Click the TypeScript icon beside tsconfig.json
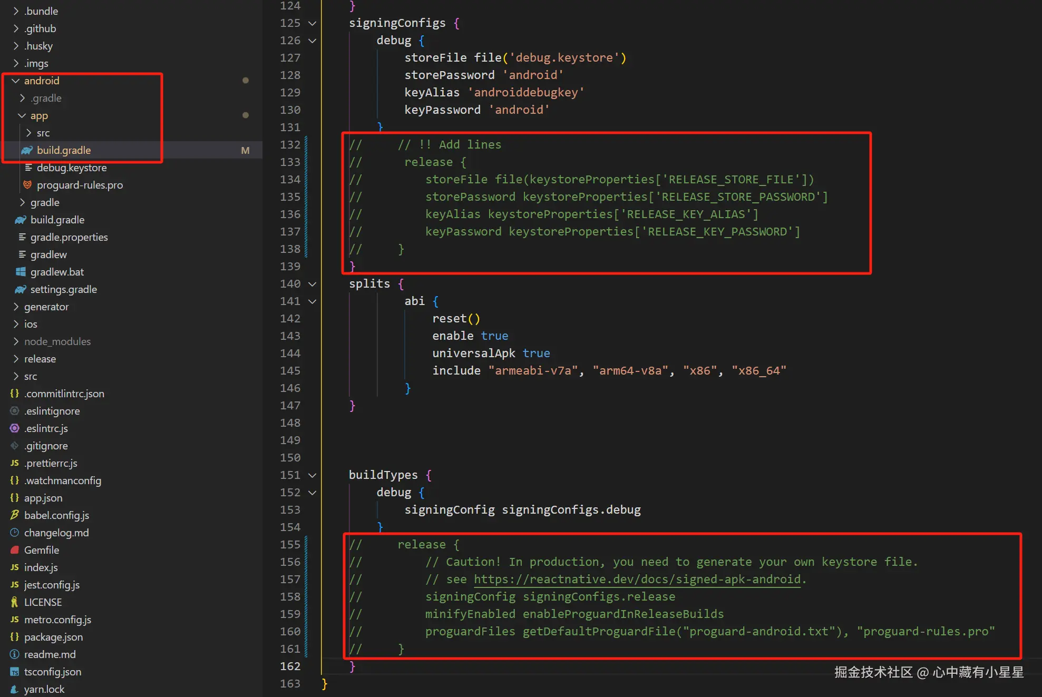Image resolution: width=1042 pixels, height=697 pixels. click(x=15, y=672)
